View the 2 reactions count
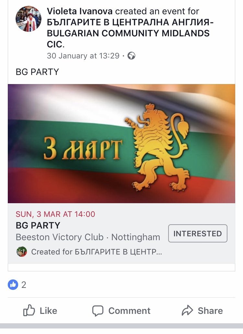Image resolution: width=243 pixels, height=334 pixels. click(24, 285)
